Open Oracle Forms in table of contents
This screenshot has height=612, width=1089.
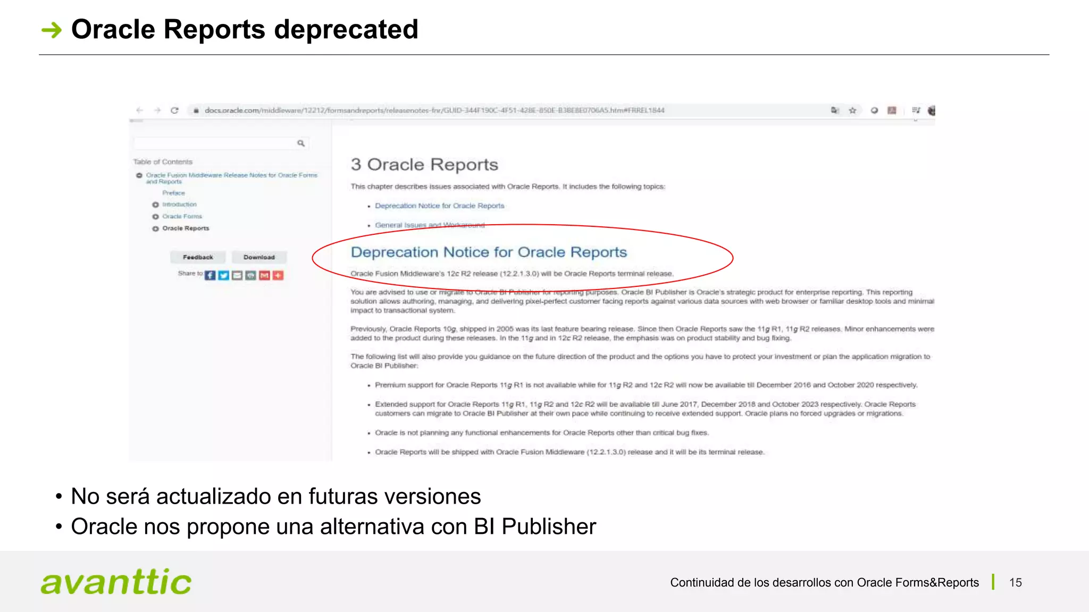(182, 217)
